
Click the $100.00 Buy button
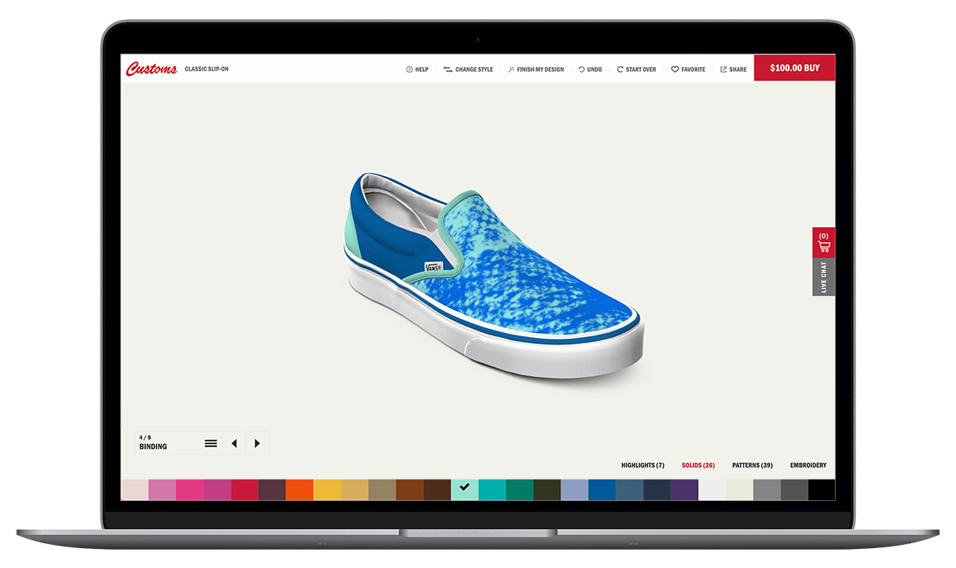(794, 68)
